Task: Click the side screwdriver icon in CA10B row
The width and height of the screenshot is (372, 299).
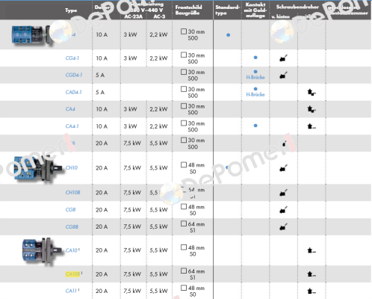Action: [x=311, y=274]
